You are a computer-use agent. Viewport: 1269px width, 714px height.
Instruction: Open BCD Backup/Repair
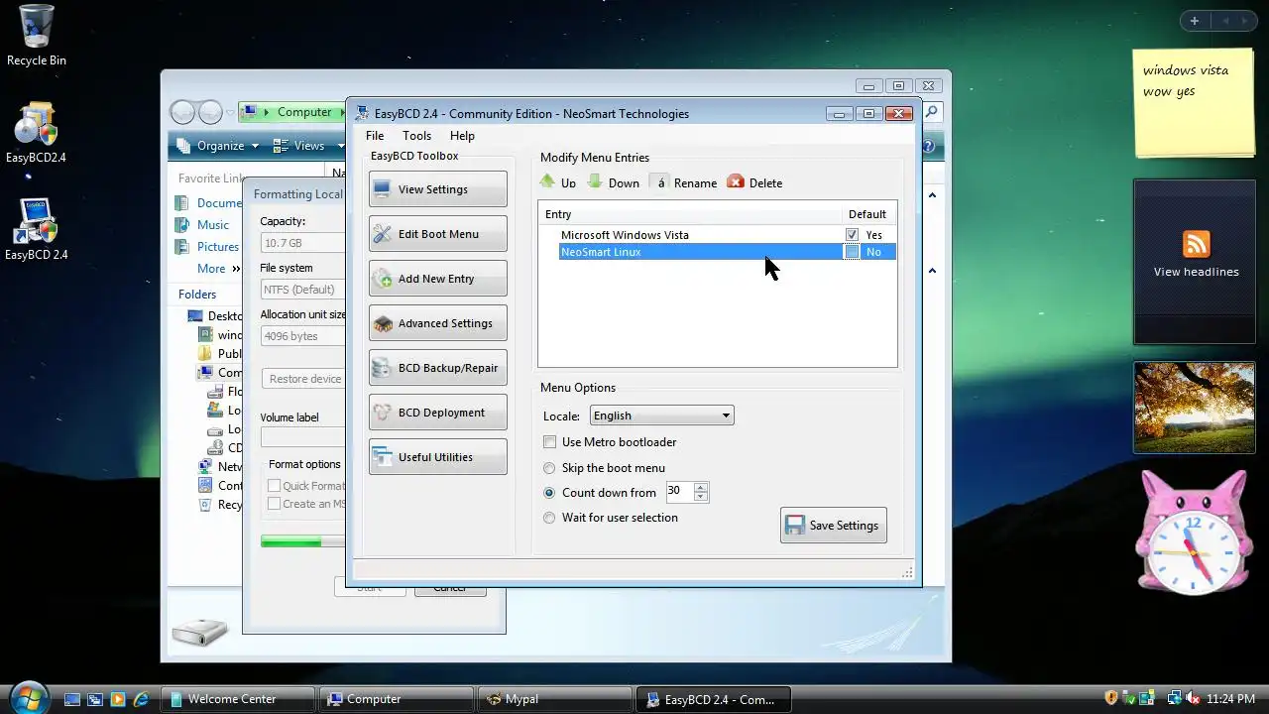pyautogui.click(x=437, y=368)
